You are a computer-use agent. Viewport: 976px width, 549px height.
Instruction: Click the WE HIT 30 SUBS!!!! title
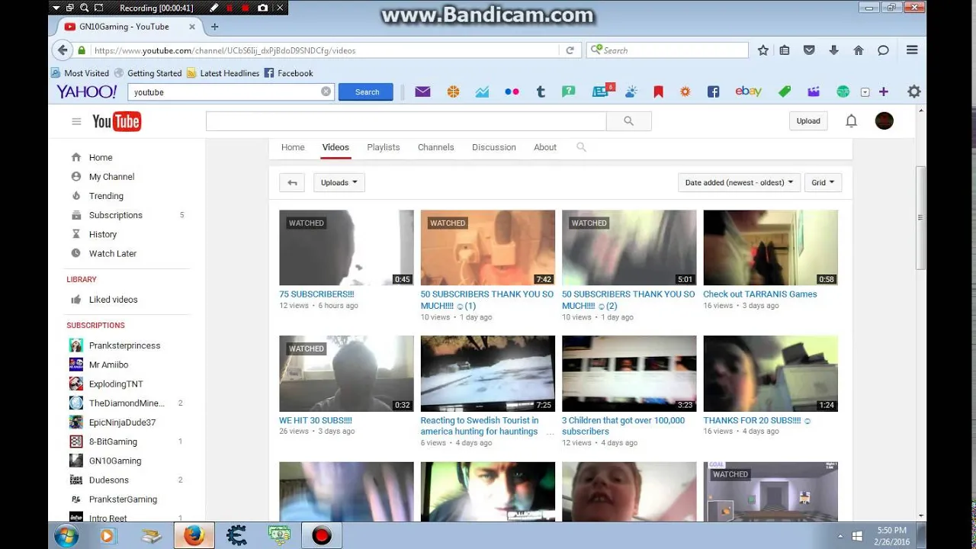click(x=316, y=420)
